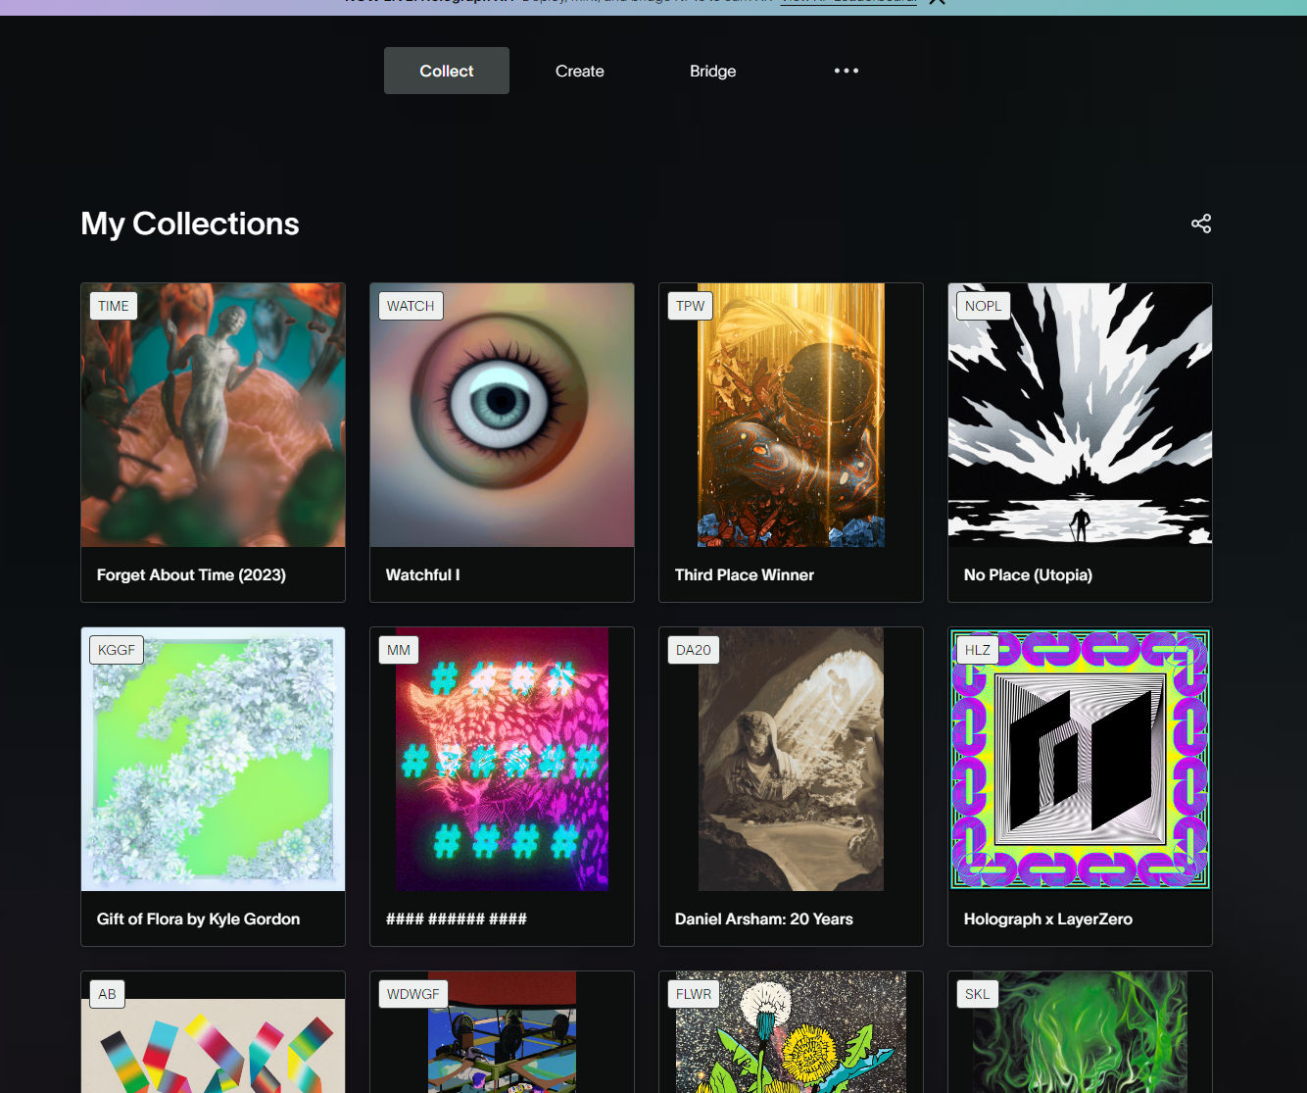Switch to the Bridge tab
The image size is (1307, 1093).
tap(713, 71)
